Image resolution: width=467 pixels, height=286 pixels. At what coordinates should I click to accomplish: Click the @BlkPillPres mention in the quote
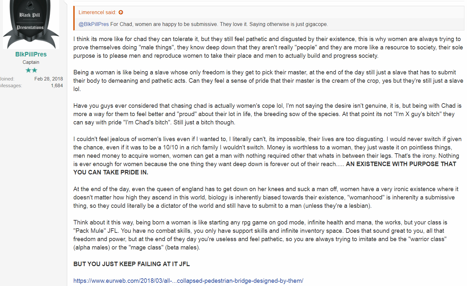point(94,24)
